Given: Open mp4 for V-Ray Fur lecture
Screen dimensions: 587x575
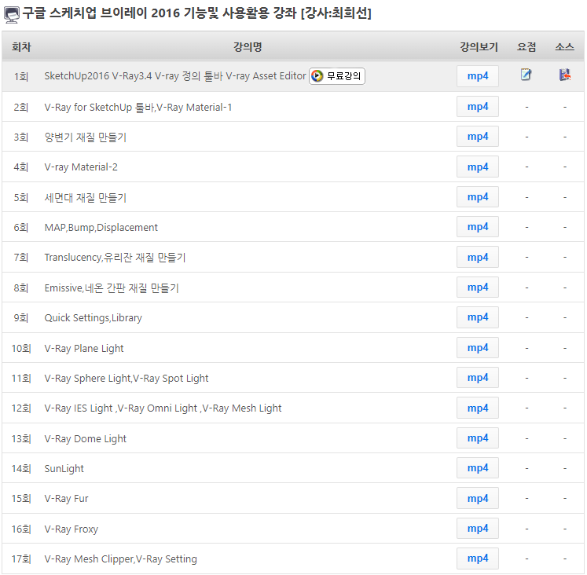Looking at the screenshot, I should (478, 498).
